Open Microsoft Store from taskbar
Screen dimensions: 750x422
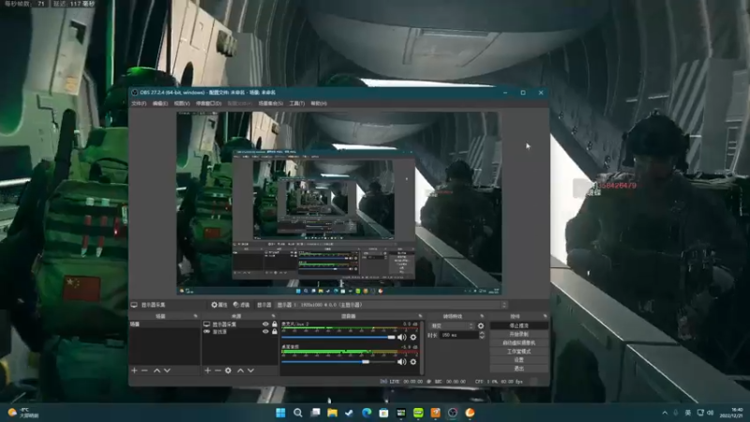(x=383, y=413)
